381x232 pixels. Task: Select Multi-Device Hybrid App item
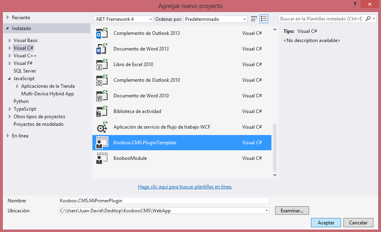48,94
